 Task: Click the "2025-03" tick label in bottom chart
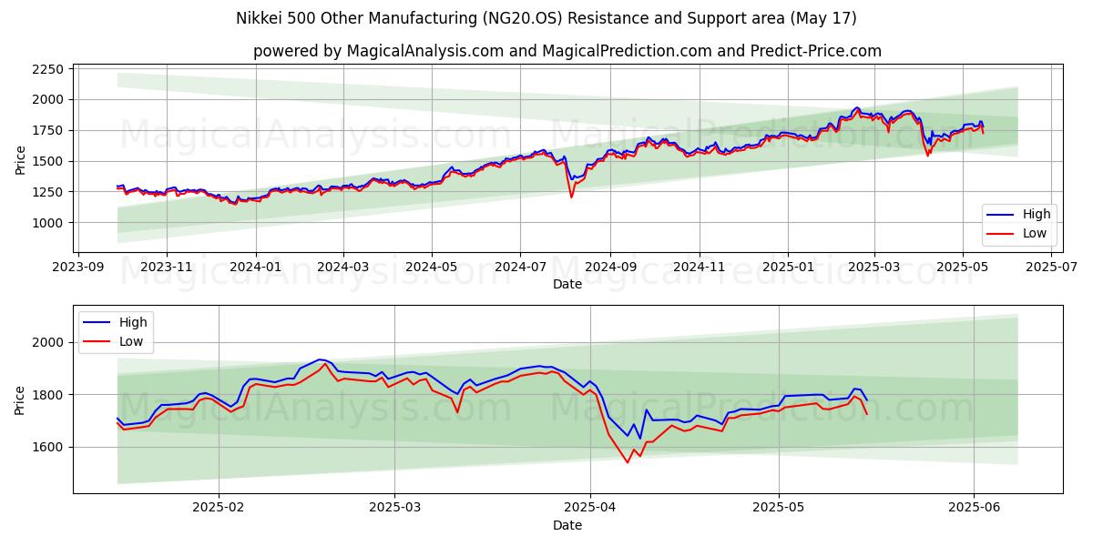pyautogui.click(x=394, y=509)
